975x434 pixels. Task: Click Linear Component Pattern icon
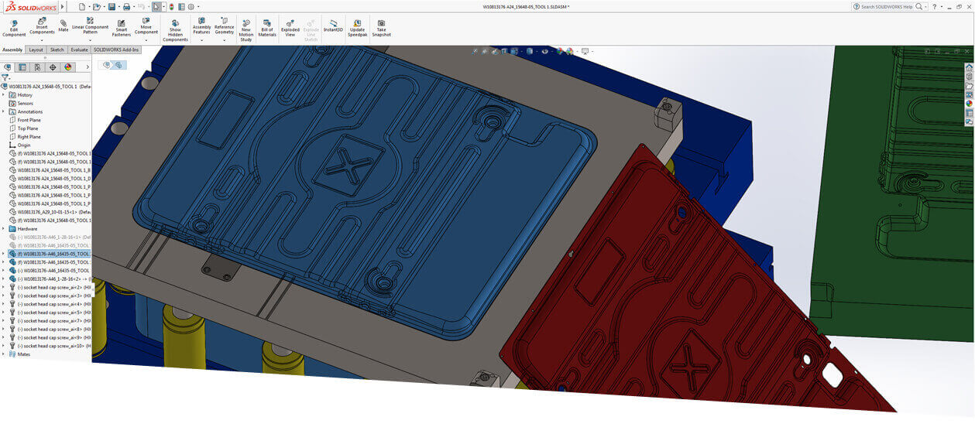[x=90, y=22]
